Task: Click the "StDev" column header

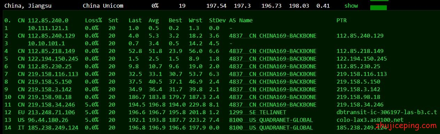Action: point(218,21)
